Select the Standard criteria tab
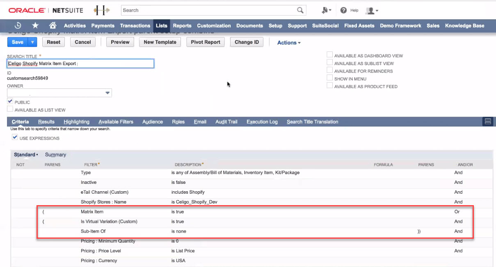496x267 pixels. [x=25, y=155]
